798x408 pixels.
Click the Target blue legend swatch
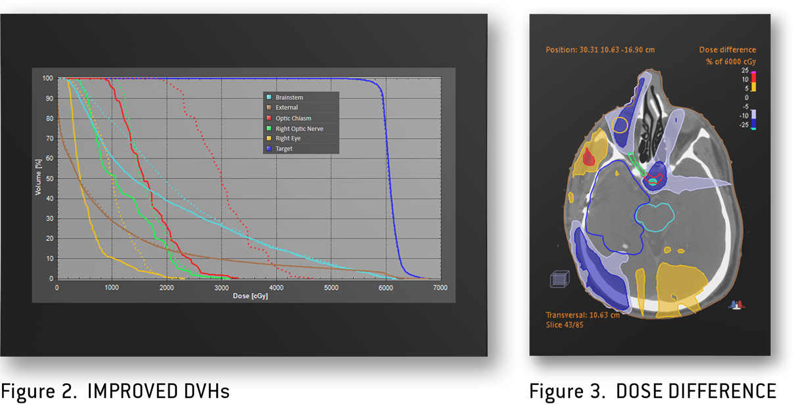[x=268, y=149]
